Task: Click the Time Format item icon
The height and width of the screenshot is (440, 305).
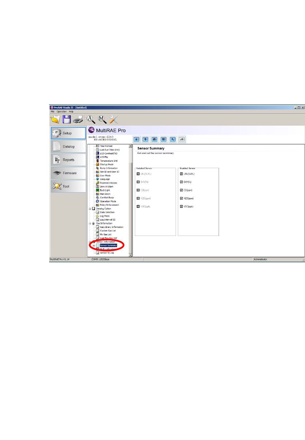Action: click(x=98, y=146)
